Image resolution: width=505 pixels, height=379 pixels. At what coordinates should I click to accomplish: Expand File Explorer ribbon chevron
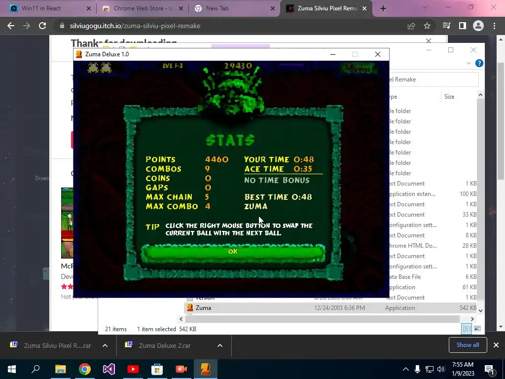(x=469, y=64)
